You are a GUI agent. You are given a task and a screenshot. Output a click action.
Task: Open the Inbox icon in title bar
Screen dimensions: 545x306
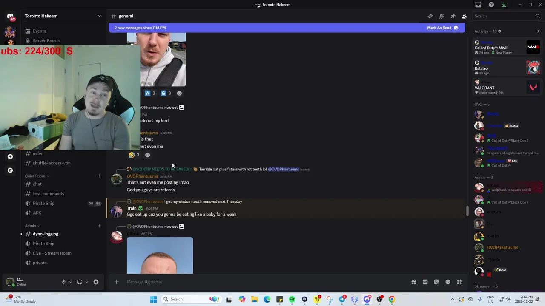478,5
